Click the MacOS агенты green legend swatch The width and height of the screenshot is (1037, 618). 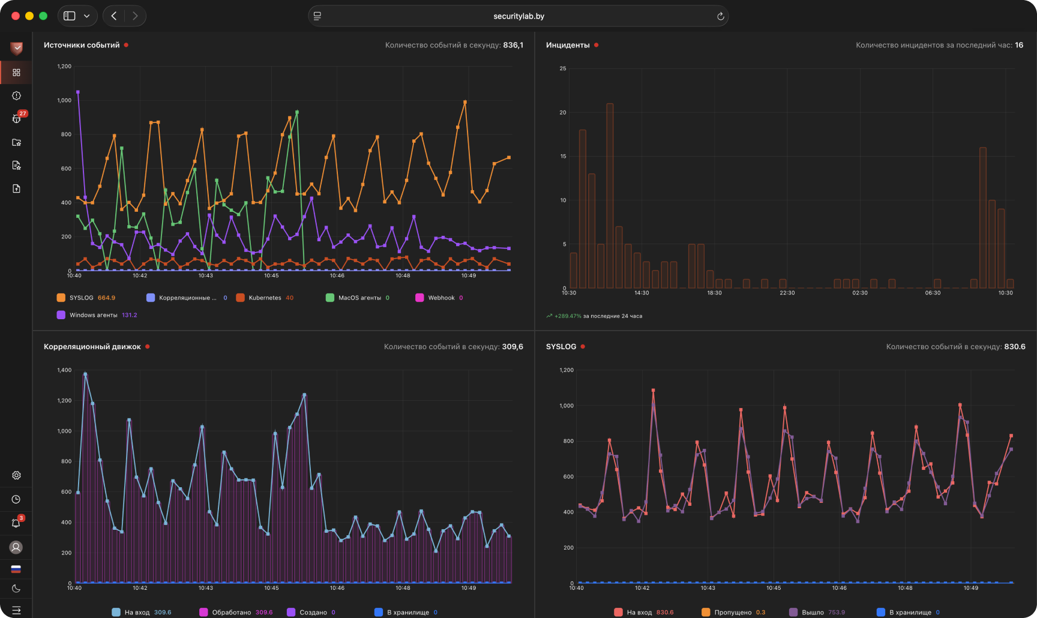[x=330, y=298]
